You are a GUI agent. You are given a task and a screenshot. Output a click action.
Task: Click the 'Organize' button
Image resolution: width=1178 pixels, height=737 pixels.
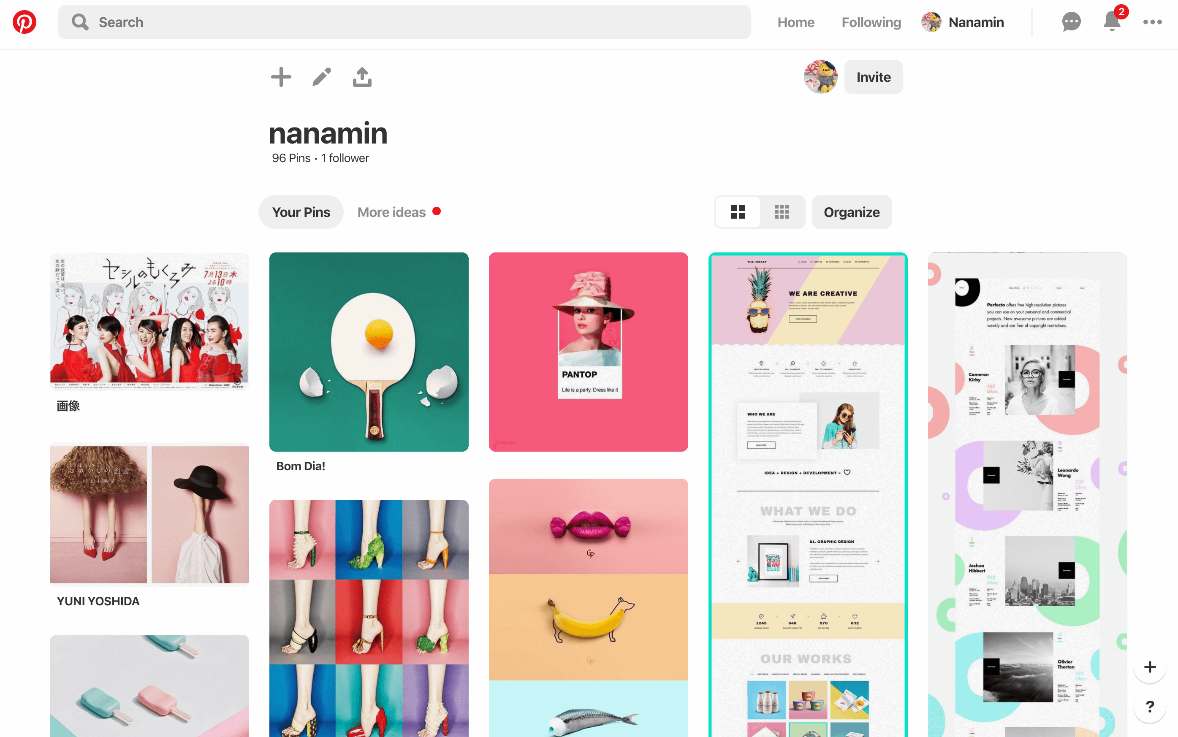851,212
